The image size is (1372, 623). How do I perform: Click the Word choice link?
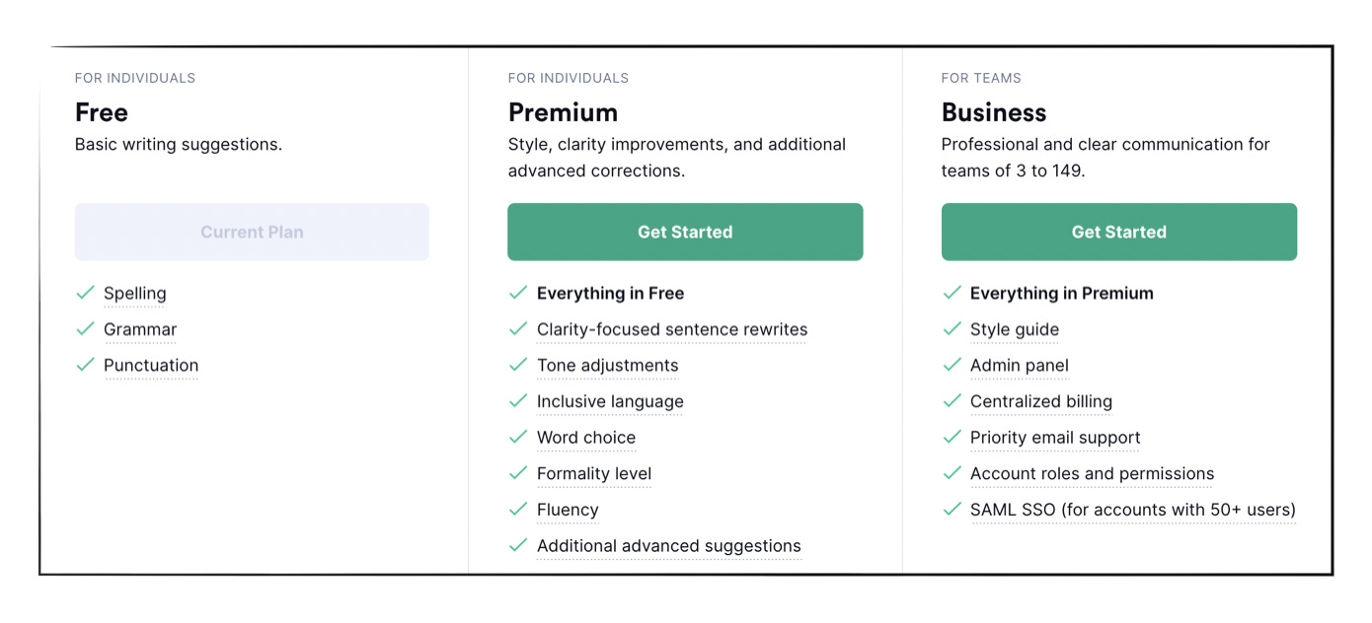tap(586, 438)
